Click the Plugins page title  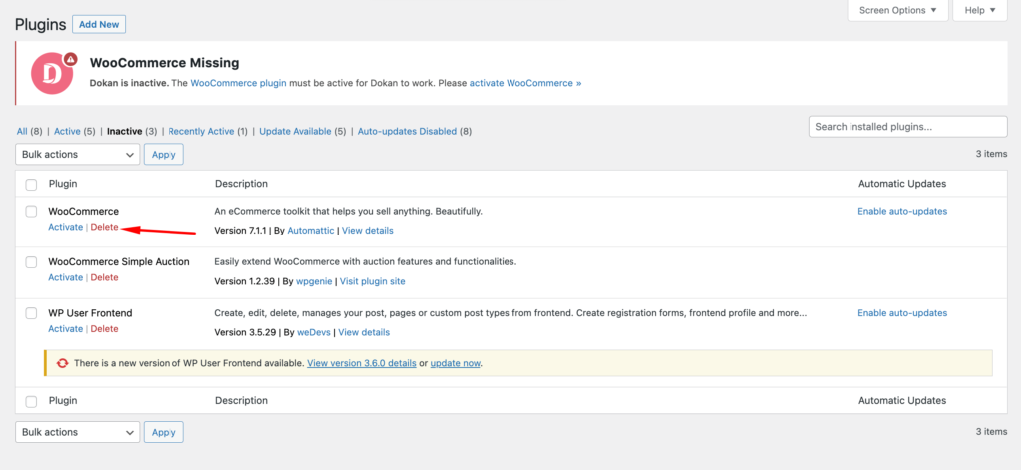tap(40, 25)
